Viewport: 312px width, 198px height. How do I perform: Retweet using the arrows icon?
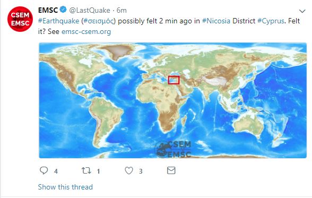tap(86, 170)
